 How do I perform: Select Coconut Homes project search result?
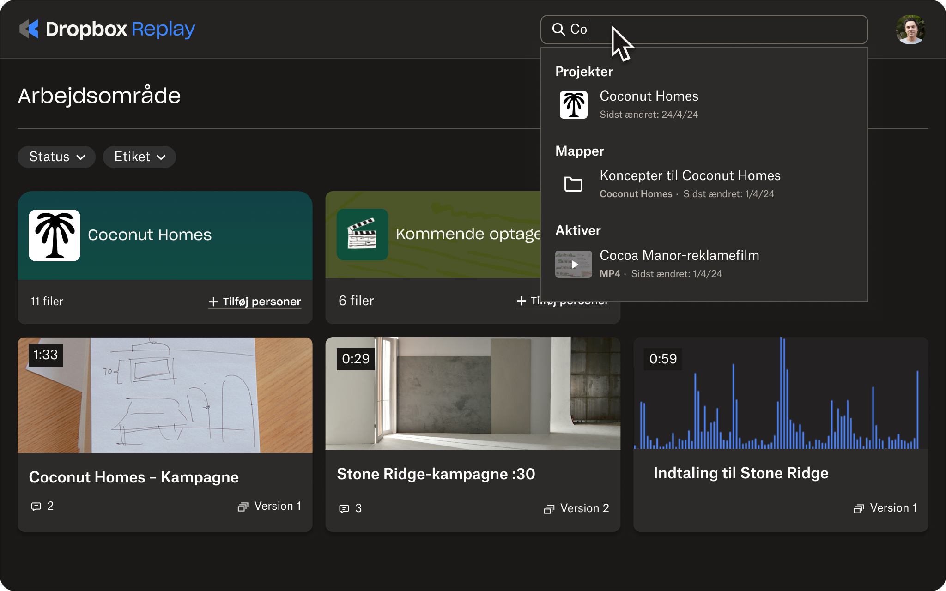click(704, 105)
